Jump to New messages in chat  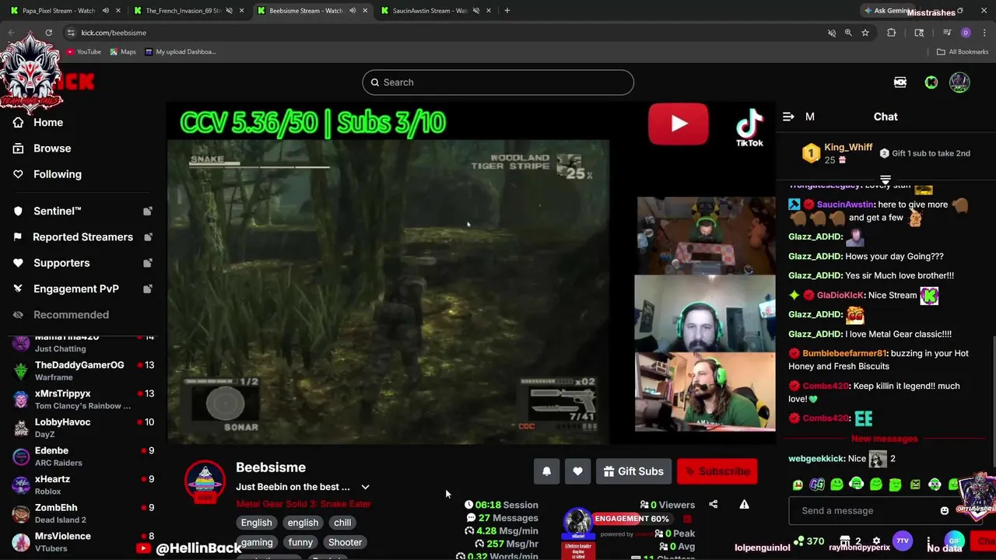885,439
